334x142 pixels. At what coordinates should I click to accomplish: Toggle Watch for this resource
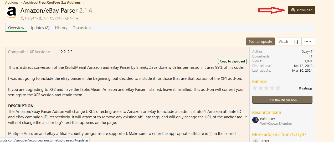283,41
